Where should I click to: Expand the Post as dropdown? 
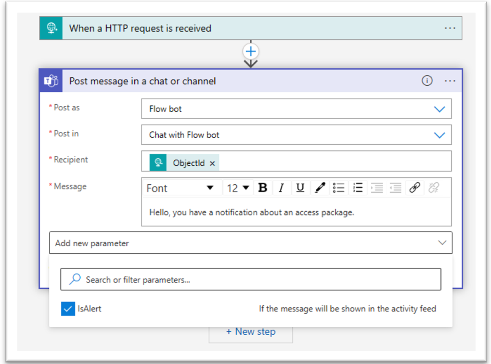coord(439,109)
